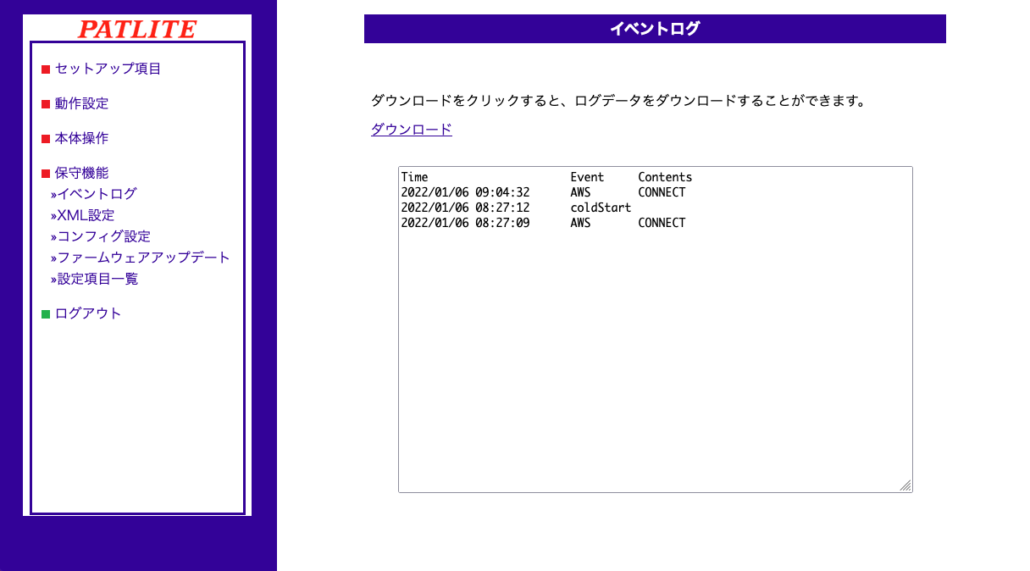The width and height of the screenshot is (1030, 571).
Task: Go to コンフィグ設定 in the sidebar
Action: [x=103, y=236]
